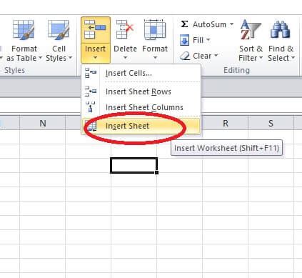Click the Clear eraser icon
The width and height of the screenshot is (302, 278).
[185, 56]
